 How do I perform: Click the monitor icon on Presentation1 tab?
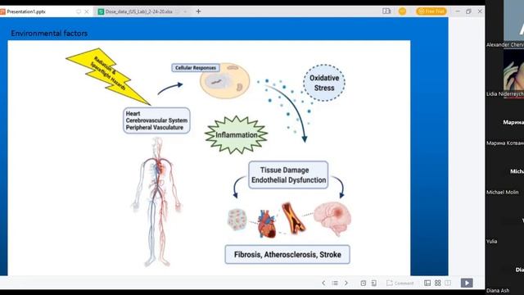79,11
